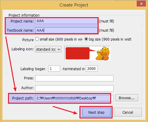Open the Labeling icon dropdown
Viewport: 148px width, 122px height.
48,49
